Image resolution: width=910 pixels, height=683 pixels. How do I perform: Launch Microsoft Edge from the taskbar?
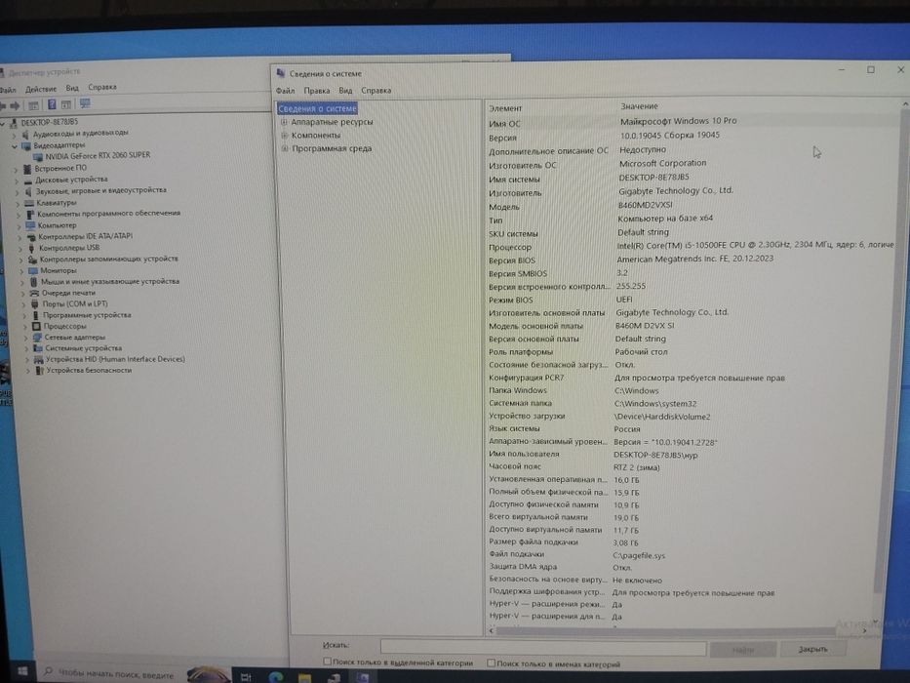tap(276, 676)
